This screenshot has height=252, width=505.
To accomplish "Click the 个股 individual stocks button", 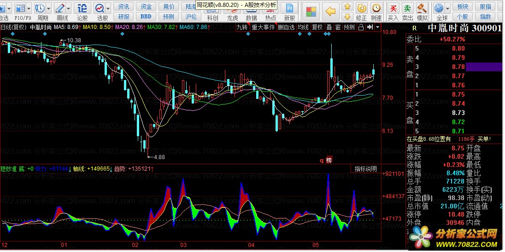I will coord(463,17).
